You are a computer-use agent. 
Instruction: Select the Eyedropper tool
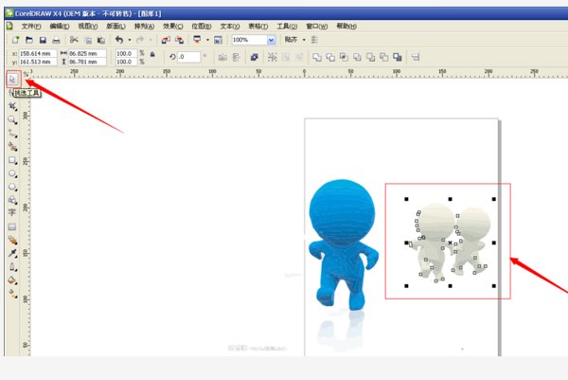[x=12, y=253]
